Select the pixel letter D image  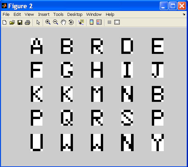[127, 46]
